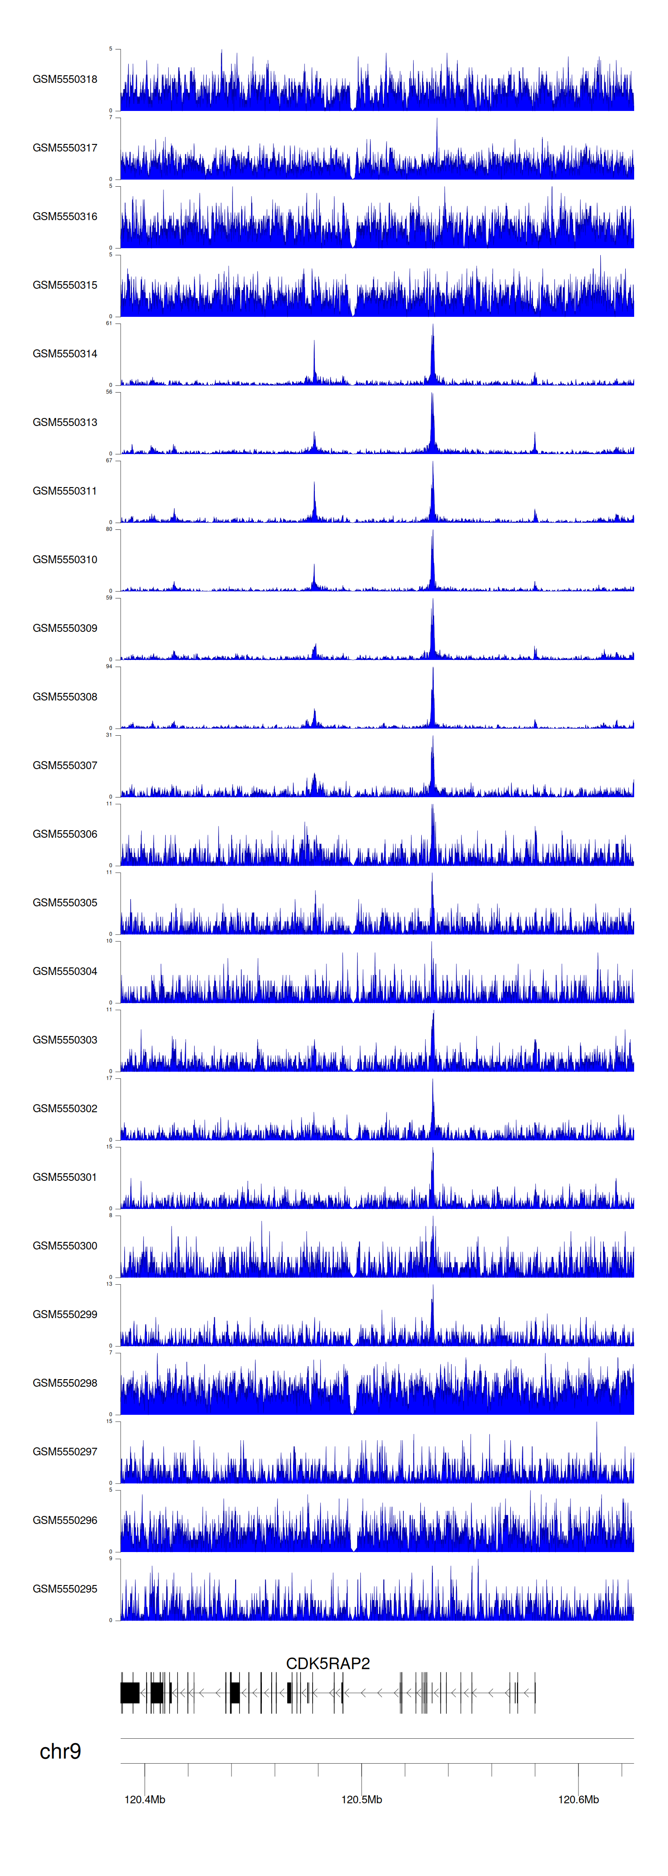
Task: Click the CDK5RAP2 gene name label
Action: pyautogui.click(x=327, y=1663)
